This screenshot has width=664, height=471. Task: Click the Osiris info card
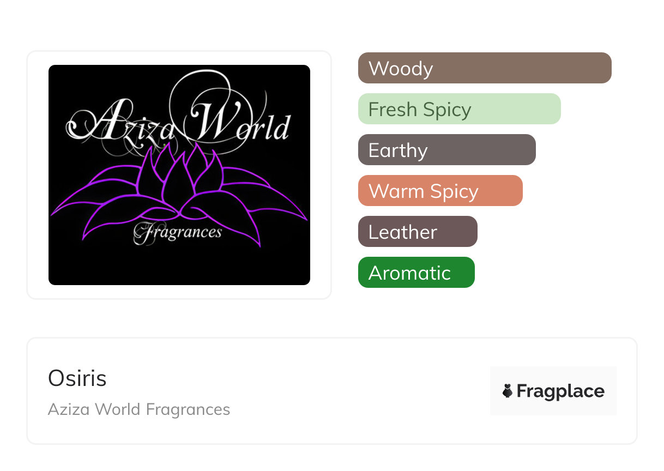pos(332,391)
